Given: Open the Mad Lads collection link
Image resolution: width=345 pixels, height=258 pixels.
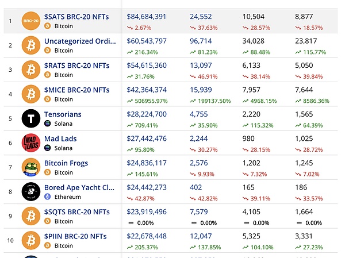Looking at the screenshot, I should coord(60,138).
